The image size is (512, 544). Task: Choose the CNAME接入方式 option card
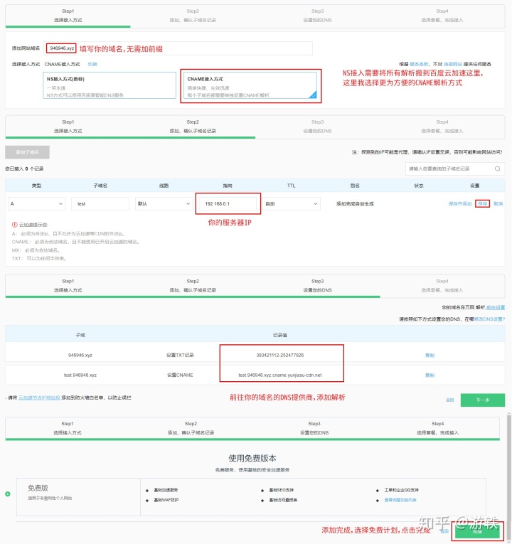249,85
